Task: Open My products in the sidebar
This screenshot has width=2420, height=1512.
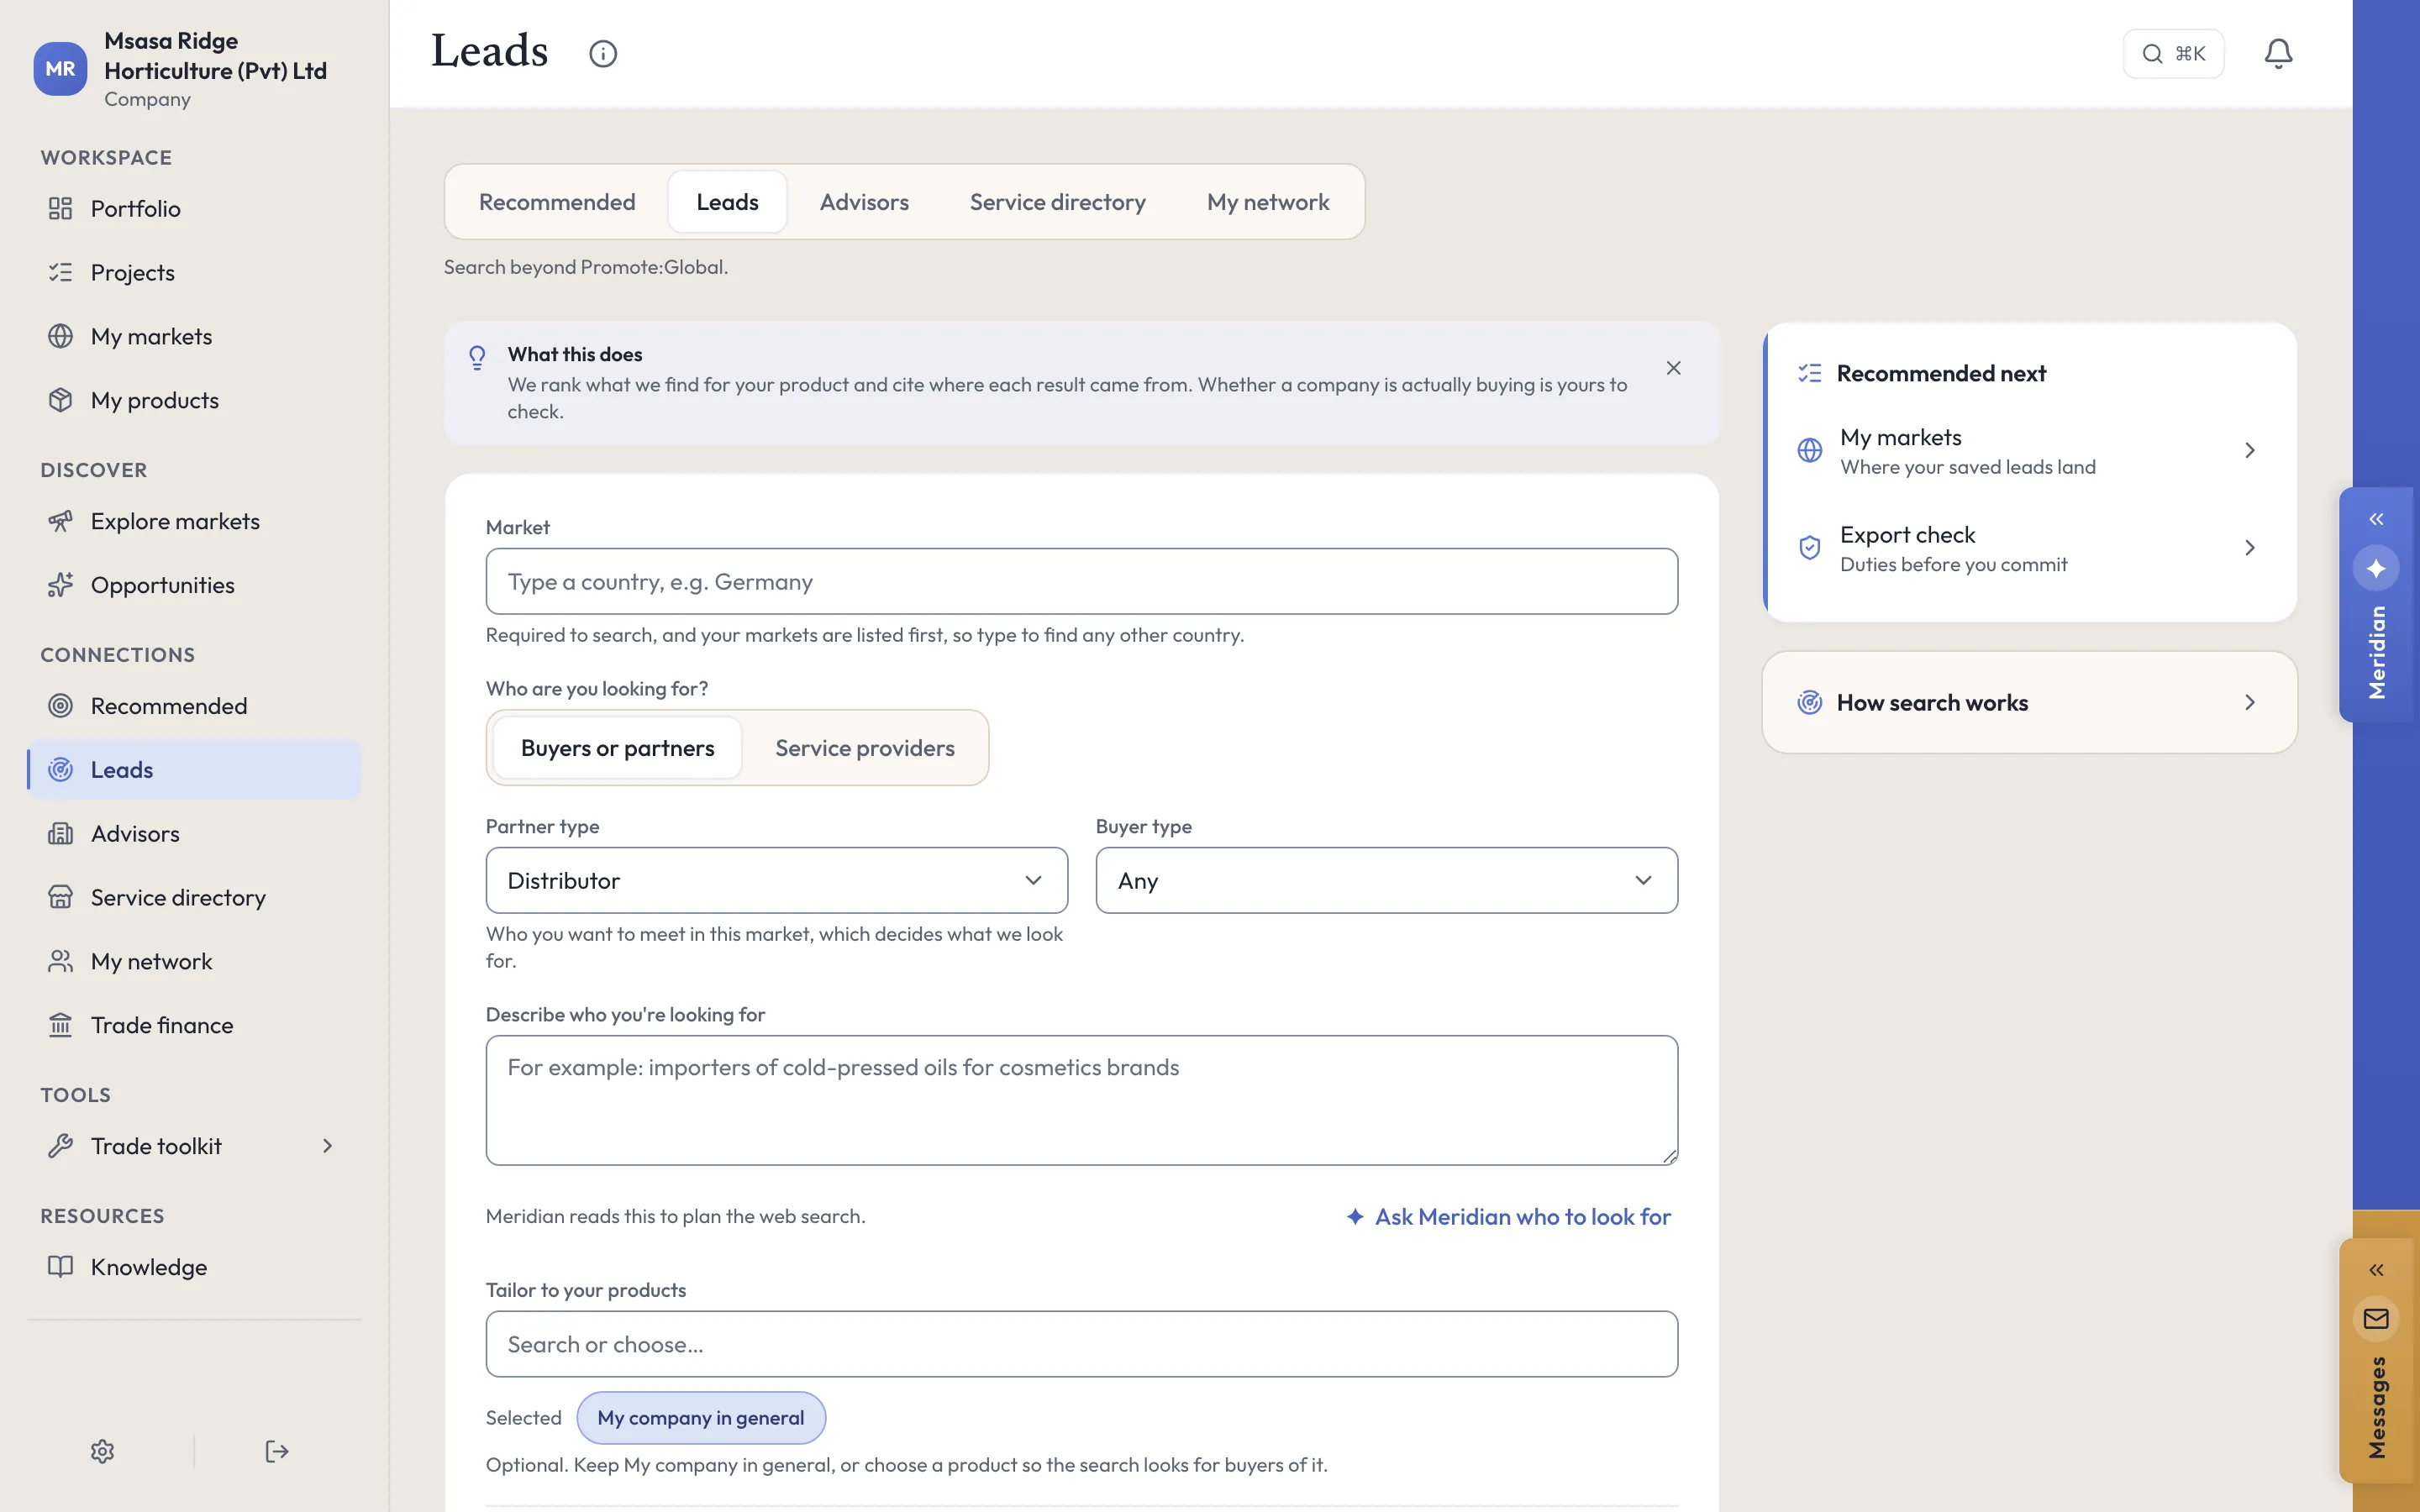Action: 194,400
